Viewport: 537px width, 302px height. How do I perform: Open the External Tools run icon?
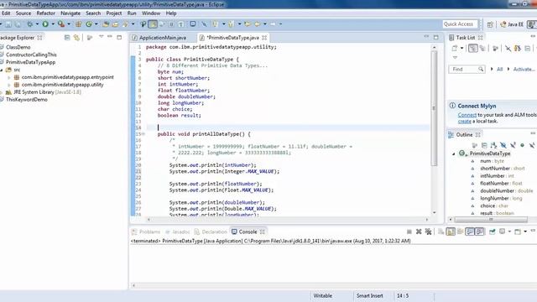coord(61,24)
